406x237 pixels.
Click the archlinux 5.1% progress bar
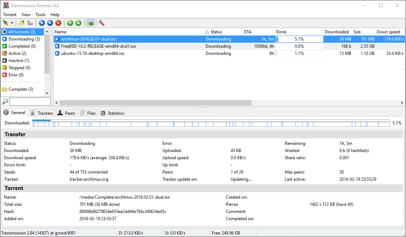299,39
